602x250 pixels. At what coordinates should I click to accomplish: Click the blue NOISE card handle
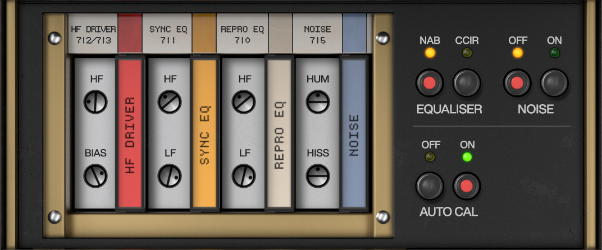tap(354, 133)
